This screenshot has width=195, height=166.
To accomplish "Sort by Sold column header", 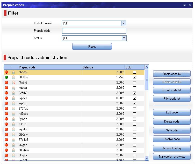I will coord(135,67).
